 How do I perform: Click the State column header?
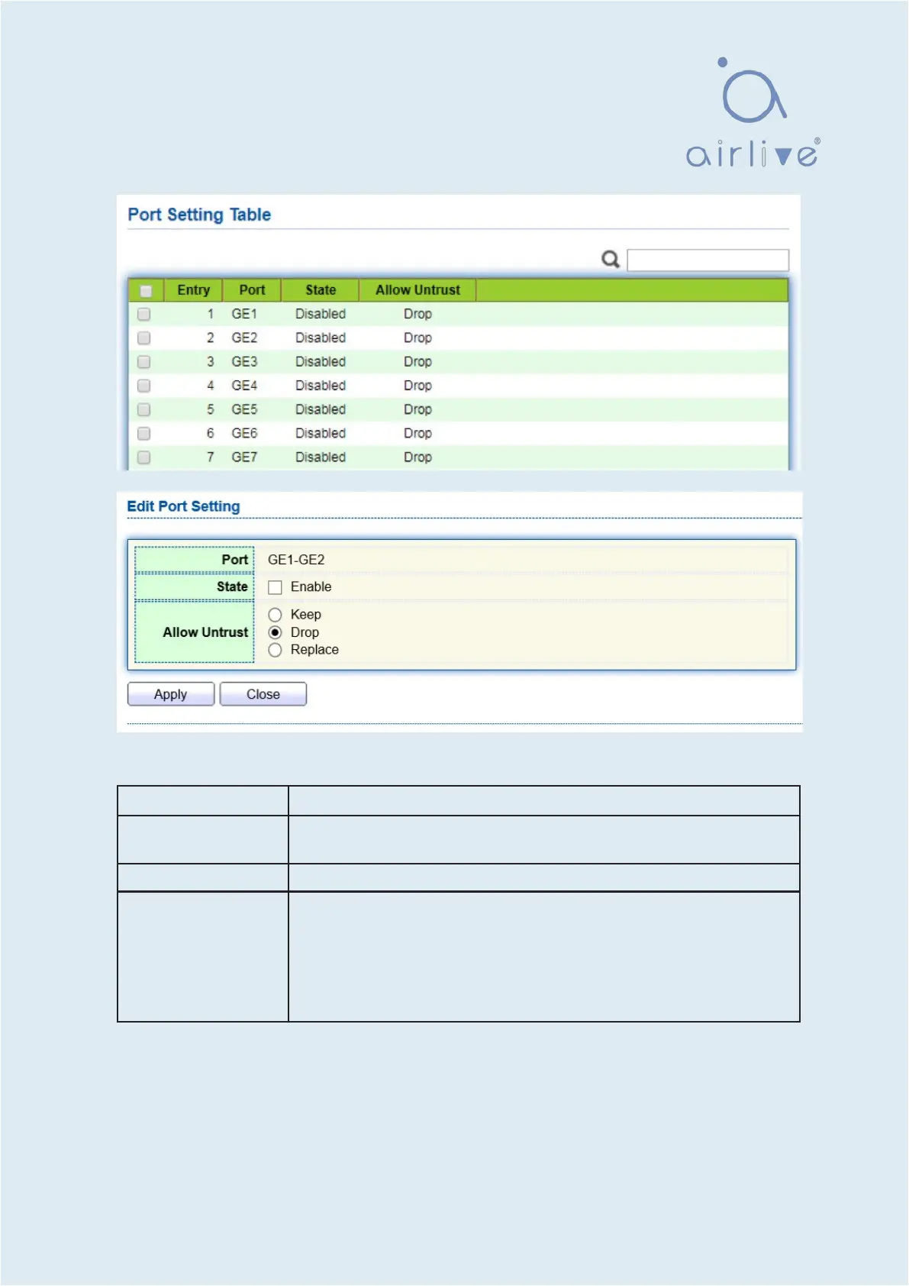point(321,290)
